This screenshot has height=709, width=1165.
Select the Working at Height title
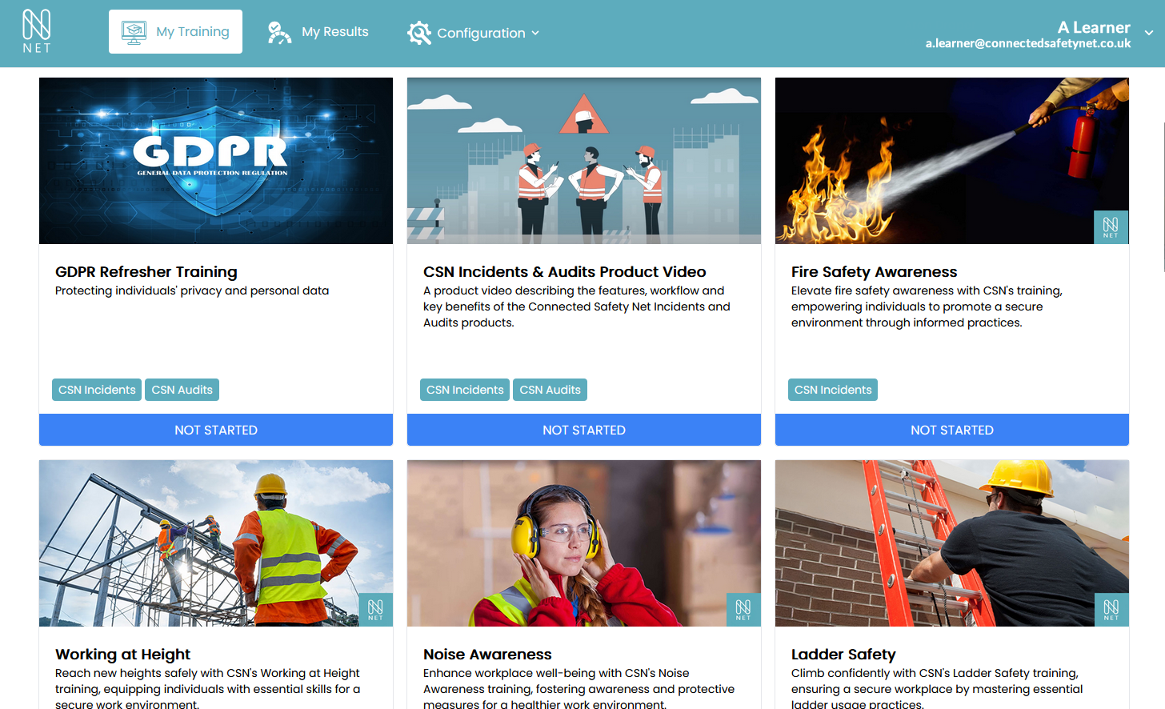click(x=122, y=655)
